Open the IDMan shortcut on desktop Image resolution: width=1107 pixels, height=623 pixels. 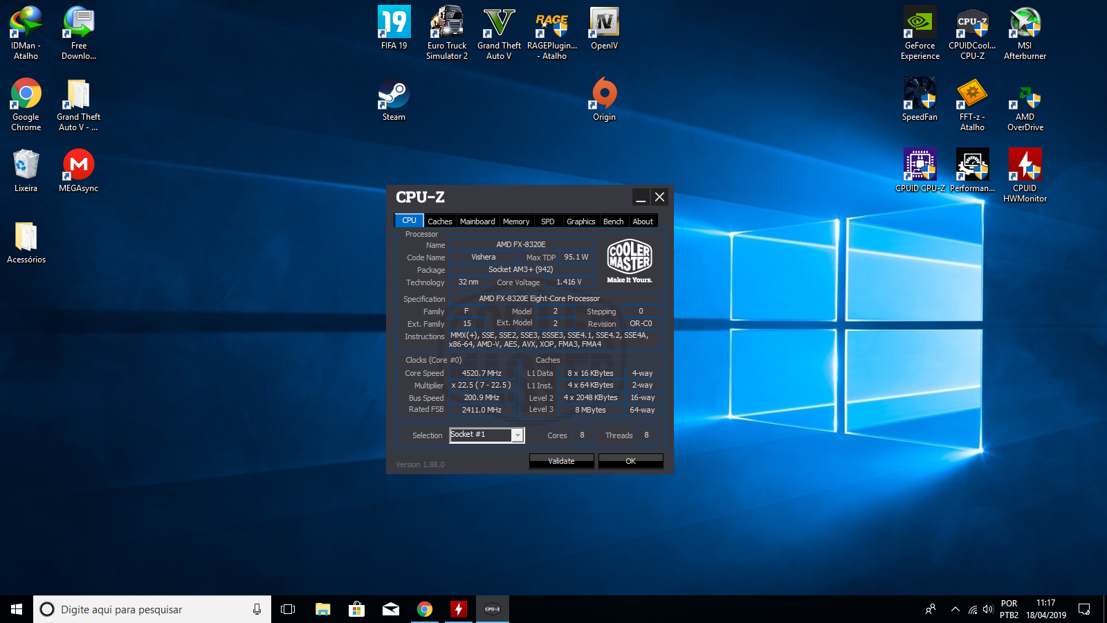[x=26, y=33]
